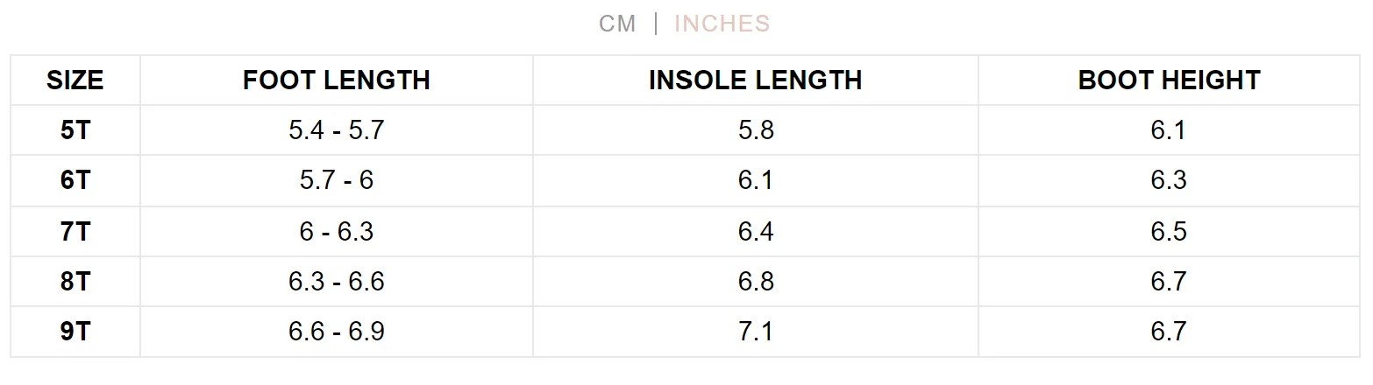Select the 5T size row label
Viewport: 1373px width, 385px height.
(75, 130)
